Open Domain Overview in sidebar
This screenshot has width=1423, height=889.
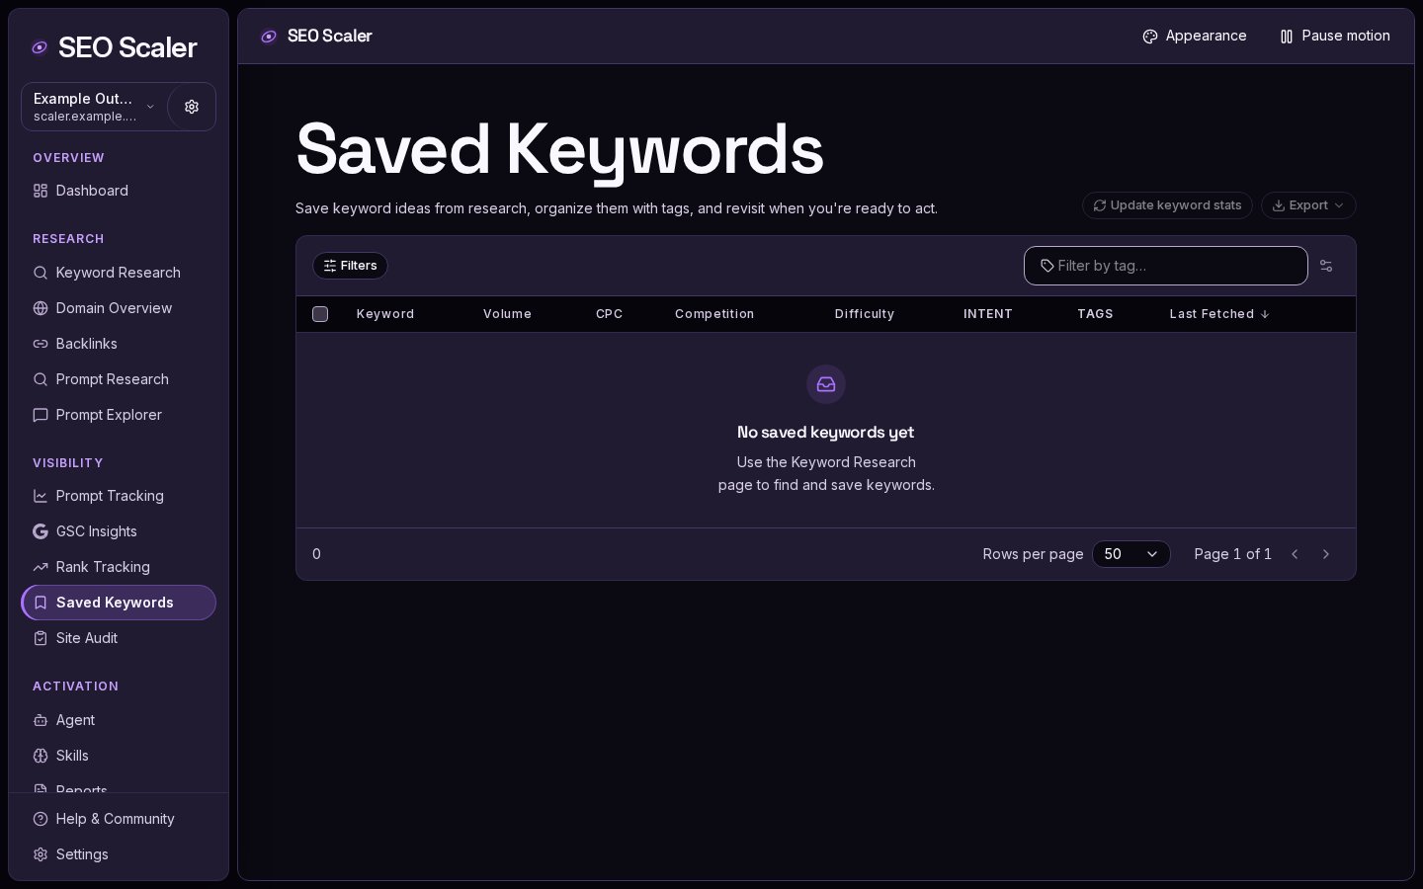[x=119, y=308]
